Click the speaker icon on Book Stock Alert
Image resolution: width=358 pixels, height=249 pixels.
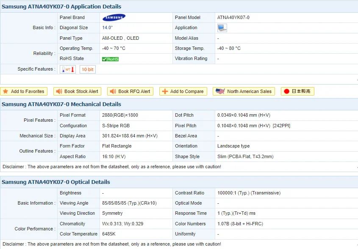click(59, 91)
